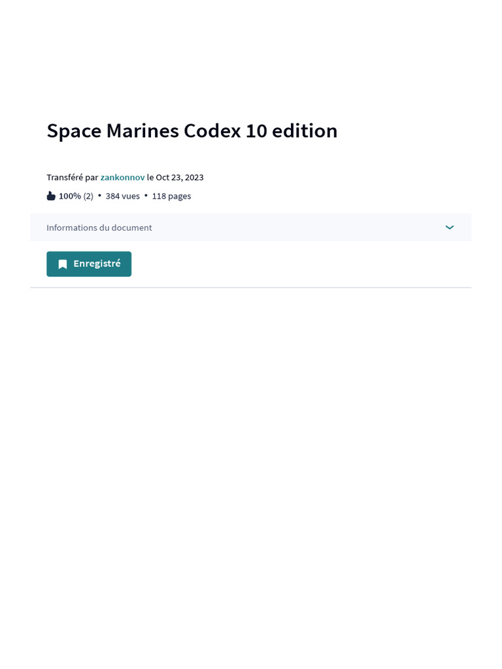Click the thumbs-up rating icon
502x669 pixels.
[x=51, y=196]
